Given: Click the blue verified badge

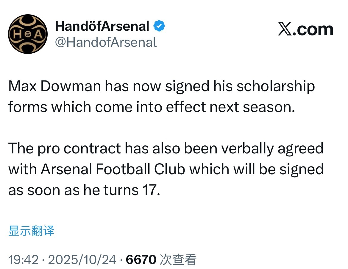Looking at the screenshot, I should [159, 27].
